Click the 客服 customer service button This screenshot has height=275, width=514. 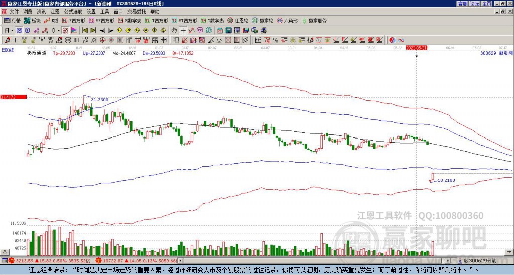pyautogui.click(x=462, y=4)
